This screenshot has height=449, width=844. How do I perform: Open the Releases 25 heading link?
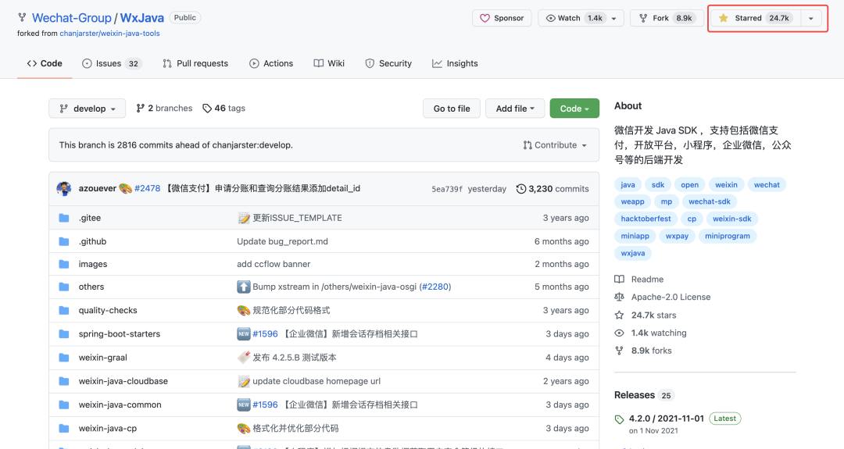click(x=644, y=395)
